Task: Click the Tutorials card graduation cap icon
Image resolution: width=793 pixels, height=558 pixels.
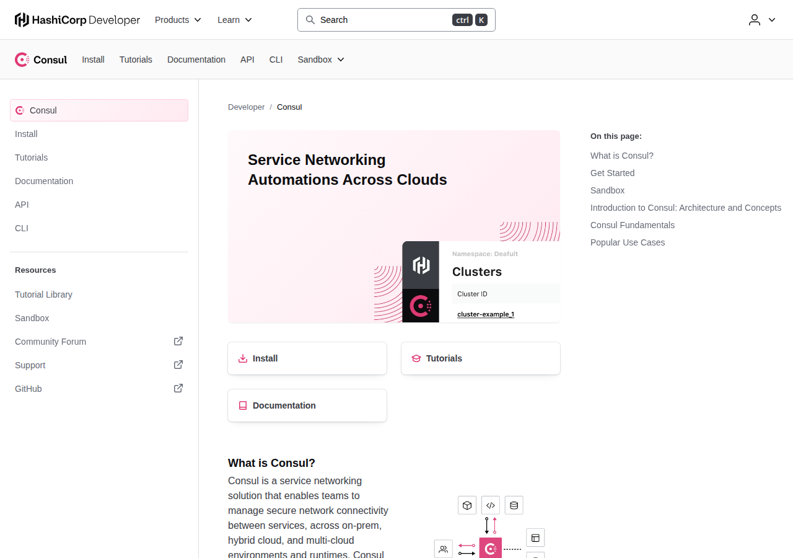Action: pos(416,358)
